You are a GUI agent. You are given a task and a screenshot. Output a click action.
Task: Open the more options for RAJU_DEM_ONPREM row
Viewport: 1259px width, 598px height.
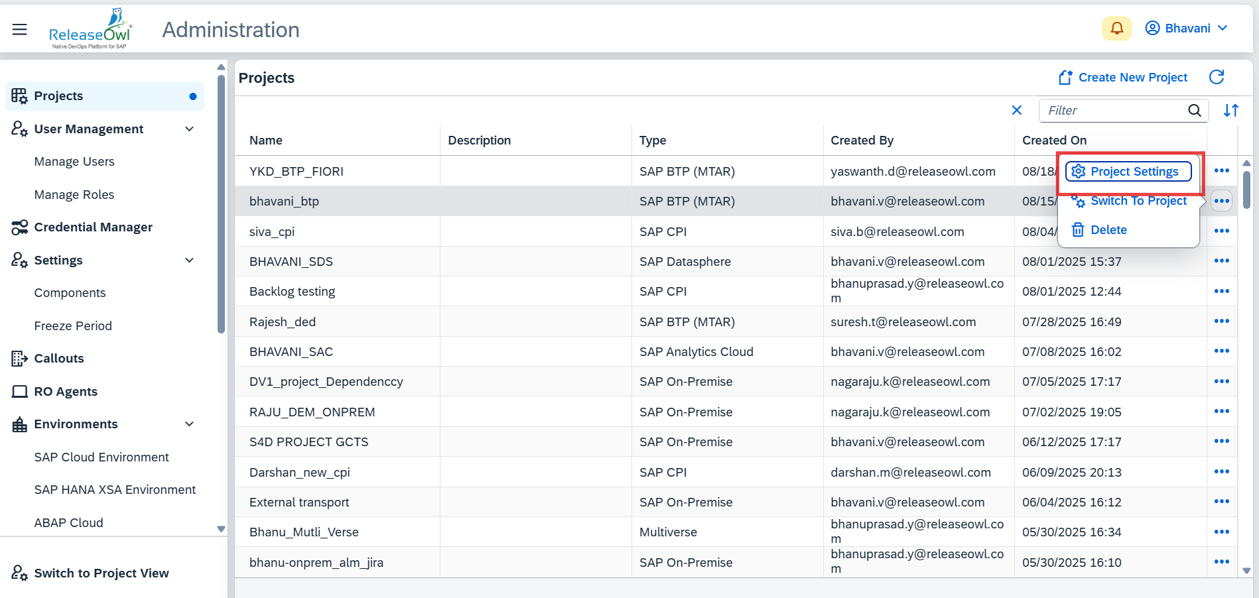pyautogui.click(x=1222, y=412)
